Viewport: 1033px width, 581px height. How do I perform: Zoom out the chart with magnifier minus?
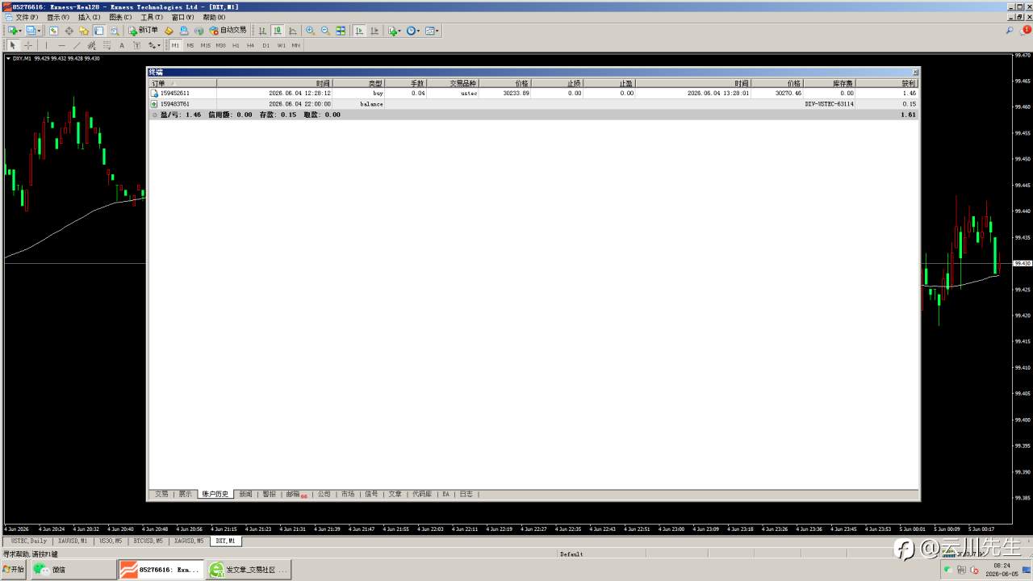(x=325, y=31)
